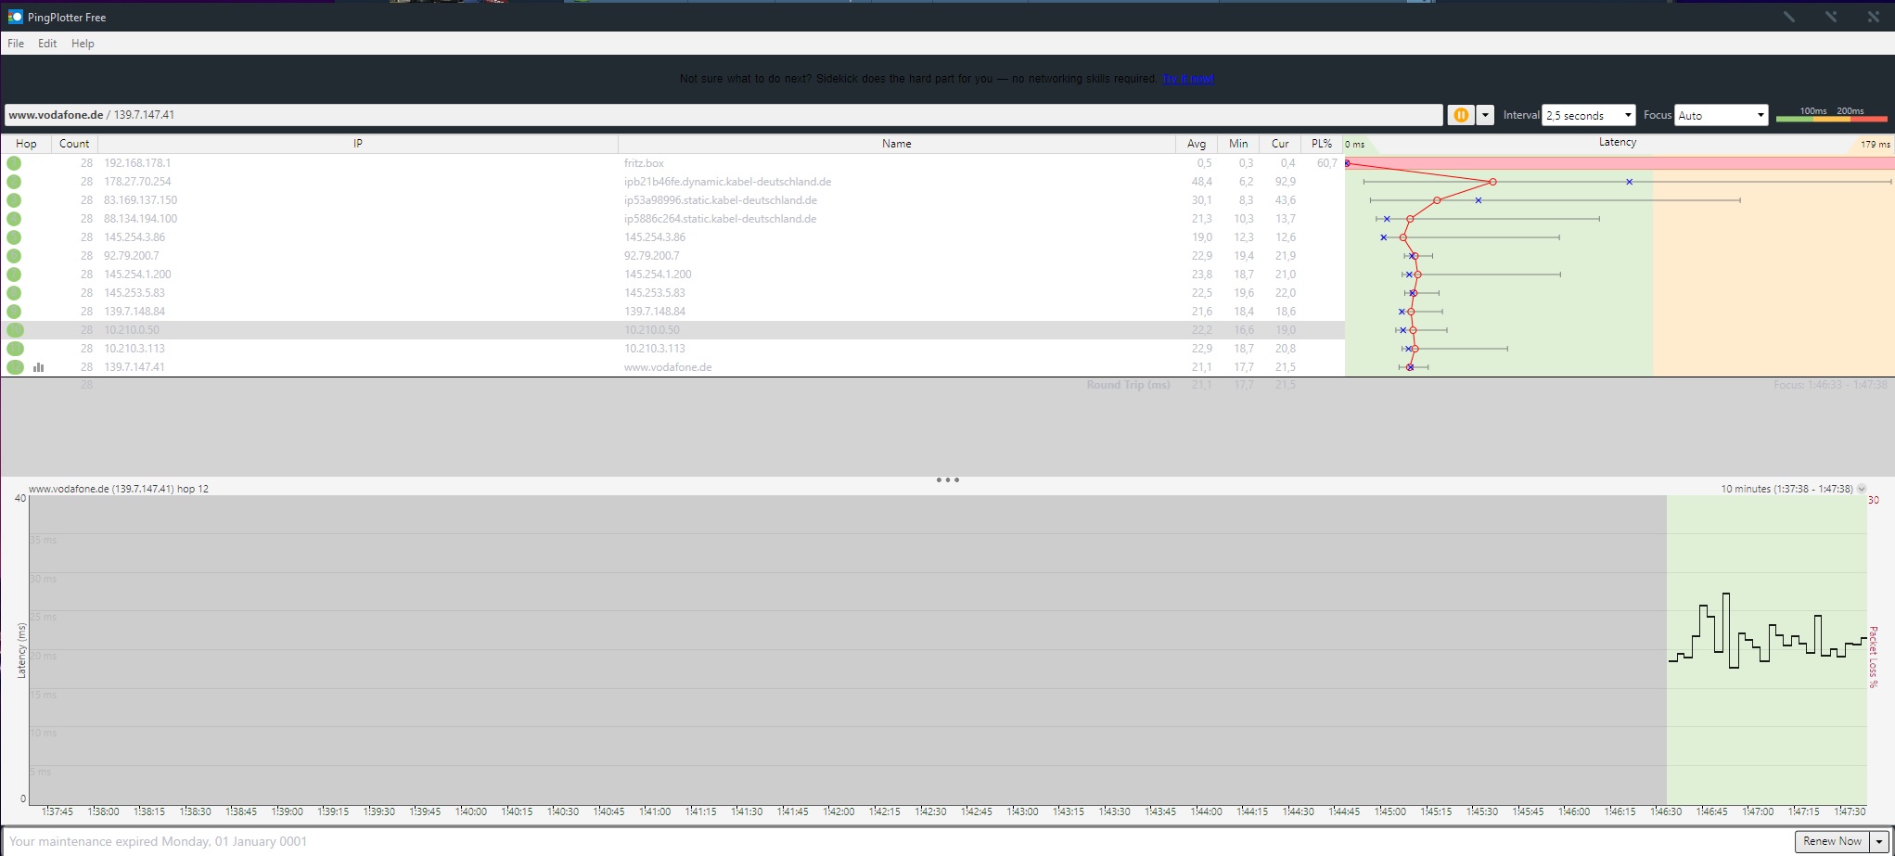Click the green hop circle for 92.79.200.7
This screenshot has width=1895, height=856.
(14, 256)
